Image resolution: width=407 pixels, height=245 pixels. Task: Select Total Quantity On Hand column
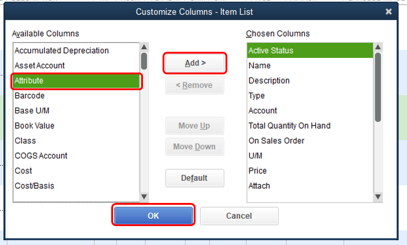tap(290, 126)
